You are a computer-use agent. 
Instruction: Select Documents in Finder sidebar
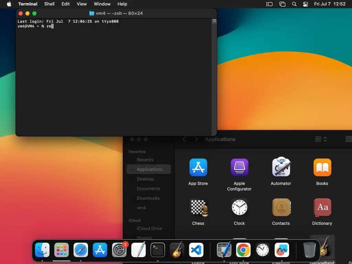click(x=148, y=189)
